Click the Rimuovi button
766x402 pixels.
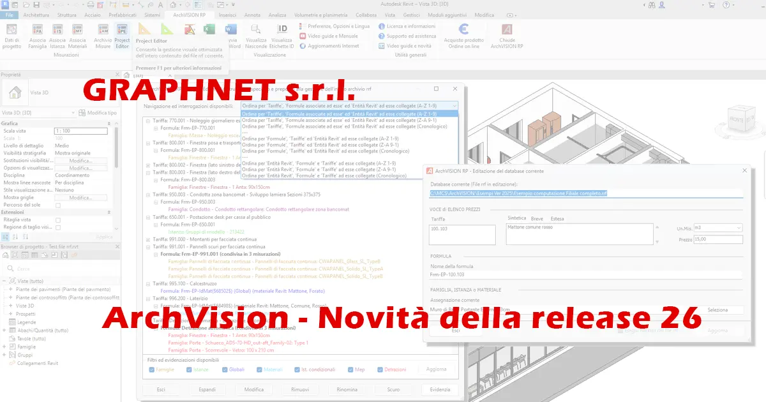[x=300, y=389]
